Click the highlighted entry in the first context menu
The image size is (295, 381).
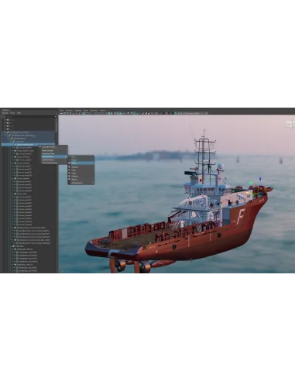pos(54,156)
